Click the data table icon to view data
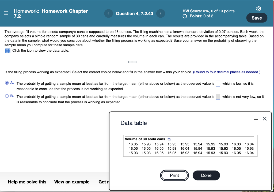 [7, 51]
